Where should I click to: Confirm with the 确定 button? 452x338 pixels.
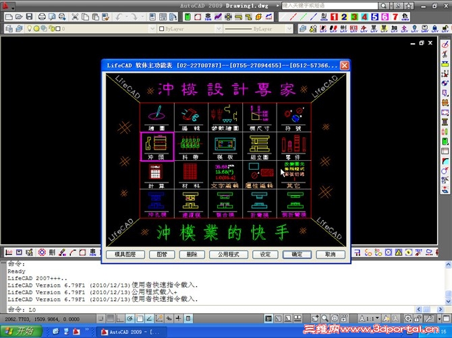(x=297, y=255)
